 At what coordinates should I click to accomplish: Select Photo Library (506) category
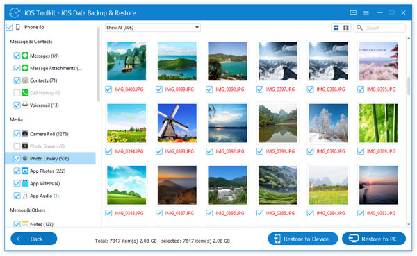coord(50,159)
